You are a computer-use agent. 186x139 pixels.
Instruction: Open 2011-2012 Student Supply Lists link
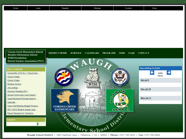point(21,110)
